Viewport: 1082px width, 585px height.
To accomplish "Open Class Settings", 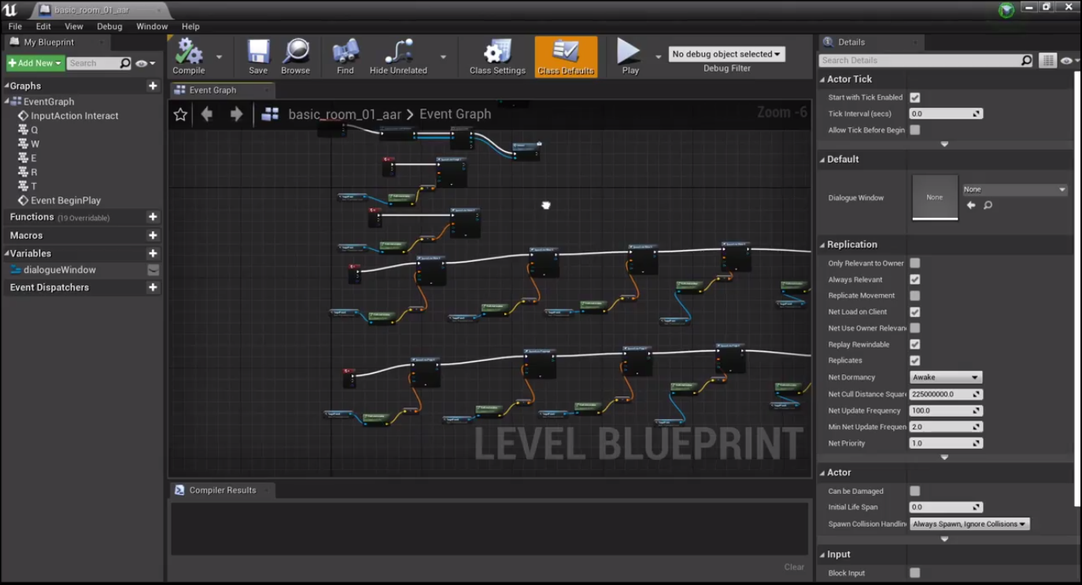I will 497,57.
